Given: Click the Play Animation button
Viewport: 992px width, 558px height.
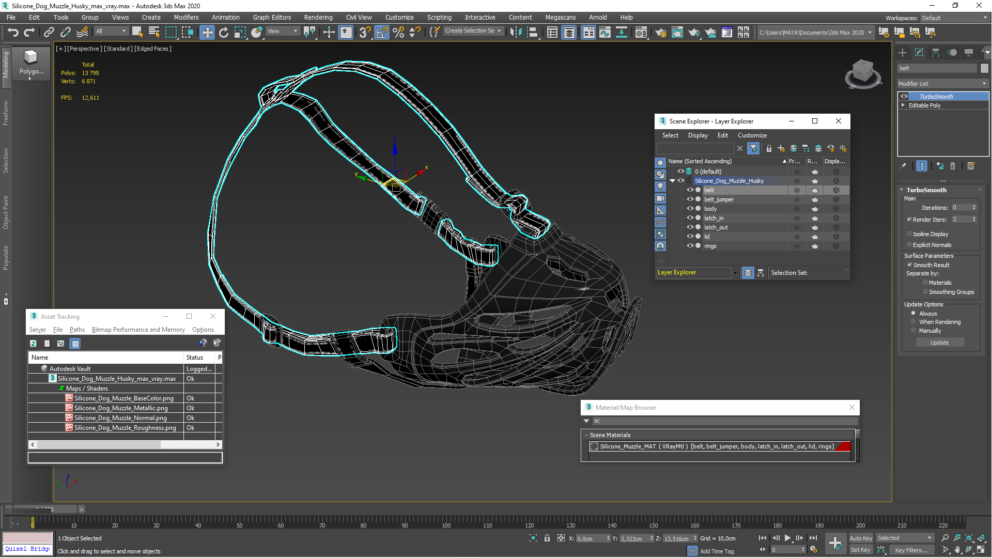Looking at the screenshot, I should coord(787,538).
